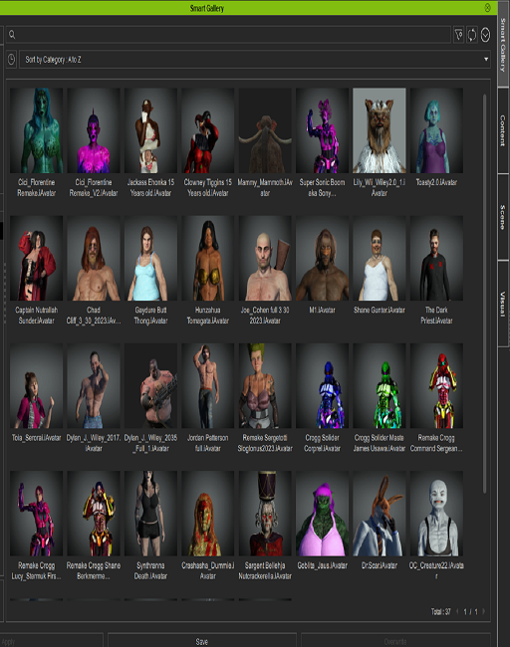Viewport: 510px width, 647px height.
Task: Switch to the Content side tab
Action: [503, 130]
